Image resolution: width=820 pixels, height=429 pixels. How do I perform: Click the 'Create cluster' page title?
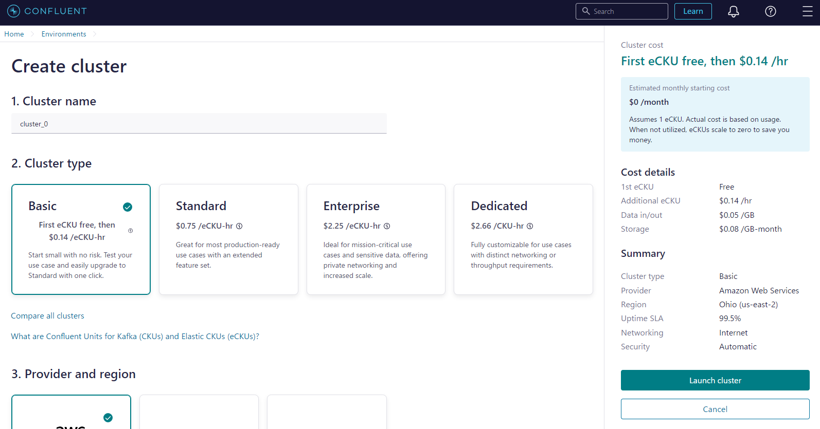coord(69,66)
